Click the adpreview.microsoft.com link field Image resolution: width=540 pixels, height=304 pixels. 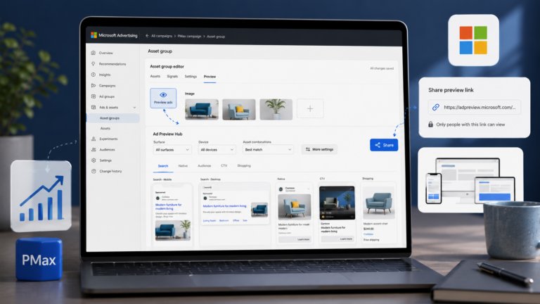[x=475, y=107]
